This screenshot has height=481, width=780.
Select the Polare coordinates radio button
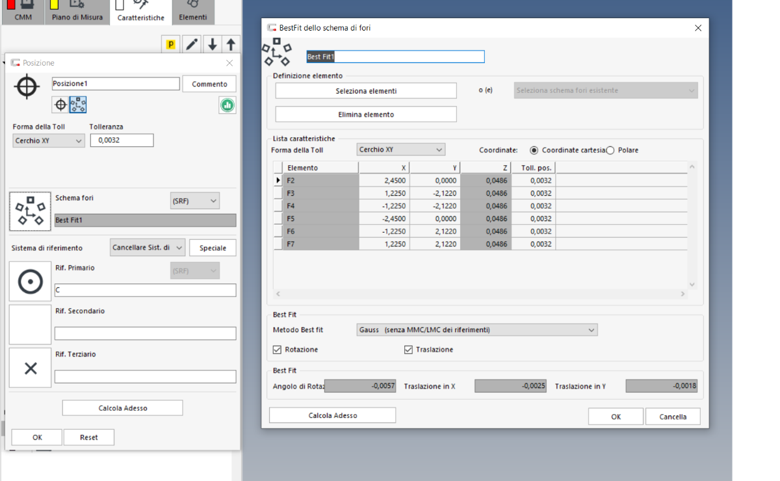610,150
